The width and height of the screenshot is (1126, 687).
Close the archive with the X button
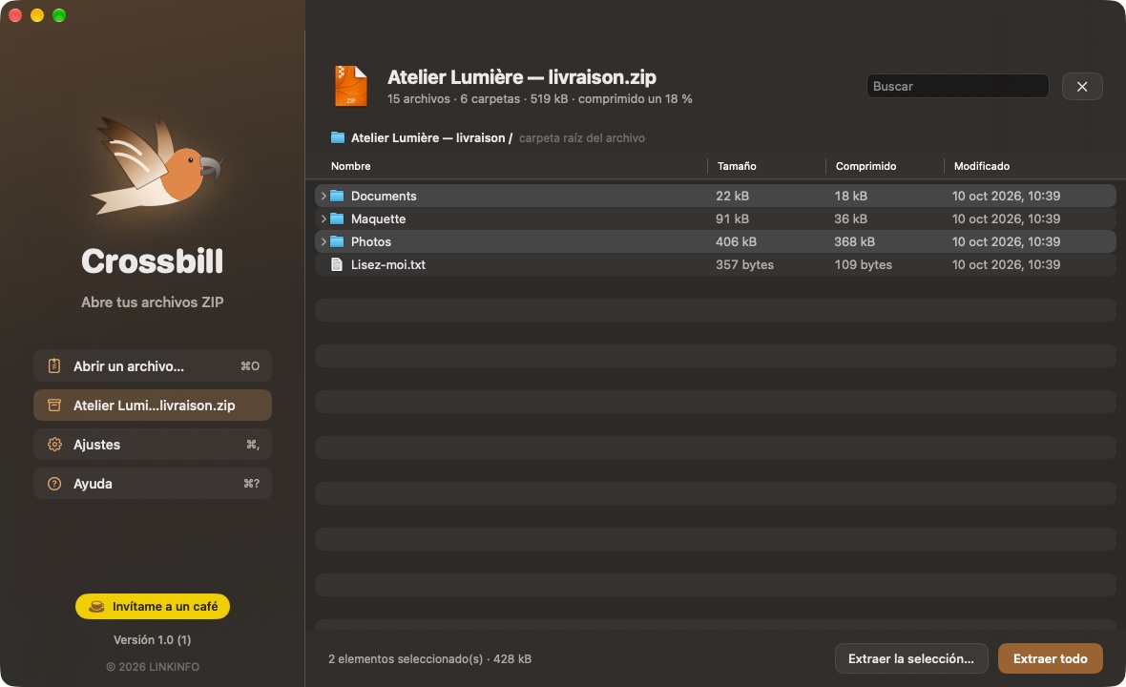(1082, 86)
